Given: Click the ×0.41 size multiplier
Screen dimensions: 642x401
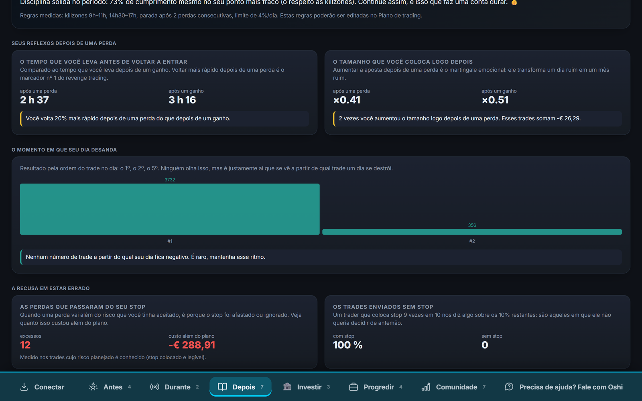Looking at the screenshot, I should 347,100.
